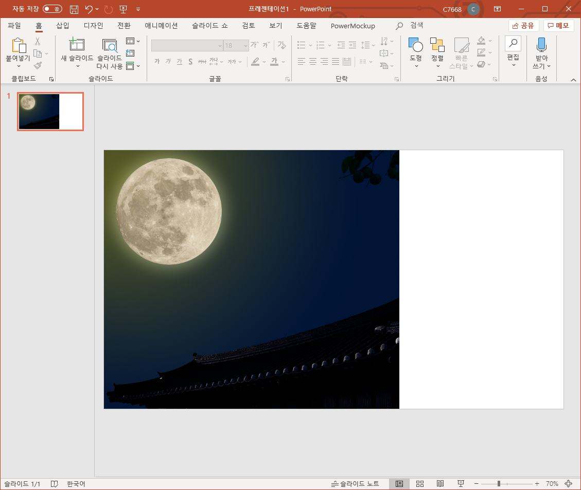Click the bullets list icon
Viewport: 581px width, 490px height.
pyautogui.click(x=301, y=45)
